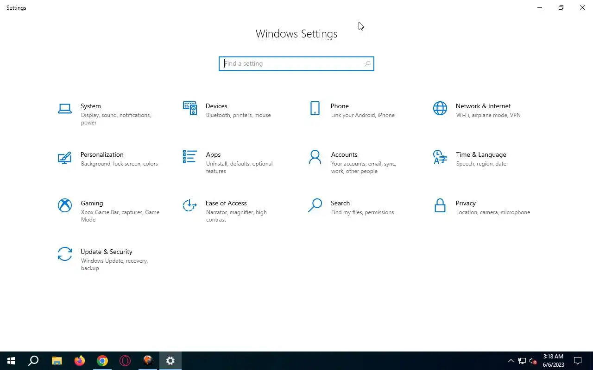The image size is (593, 370).
Task: Open the Apps list icon
Action: [x=190, y=156]
